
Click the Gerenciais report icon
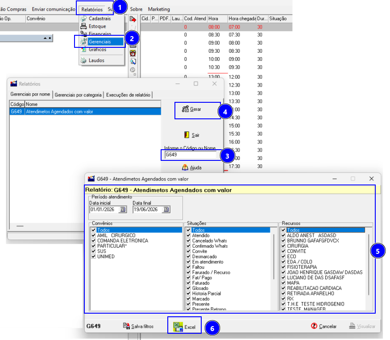point(83,42)
